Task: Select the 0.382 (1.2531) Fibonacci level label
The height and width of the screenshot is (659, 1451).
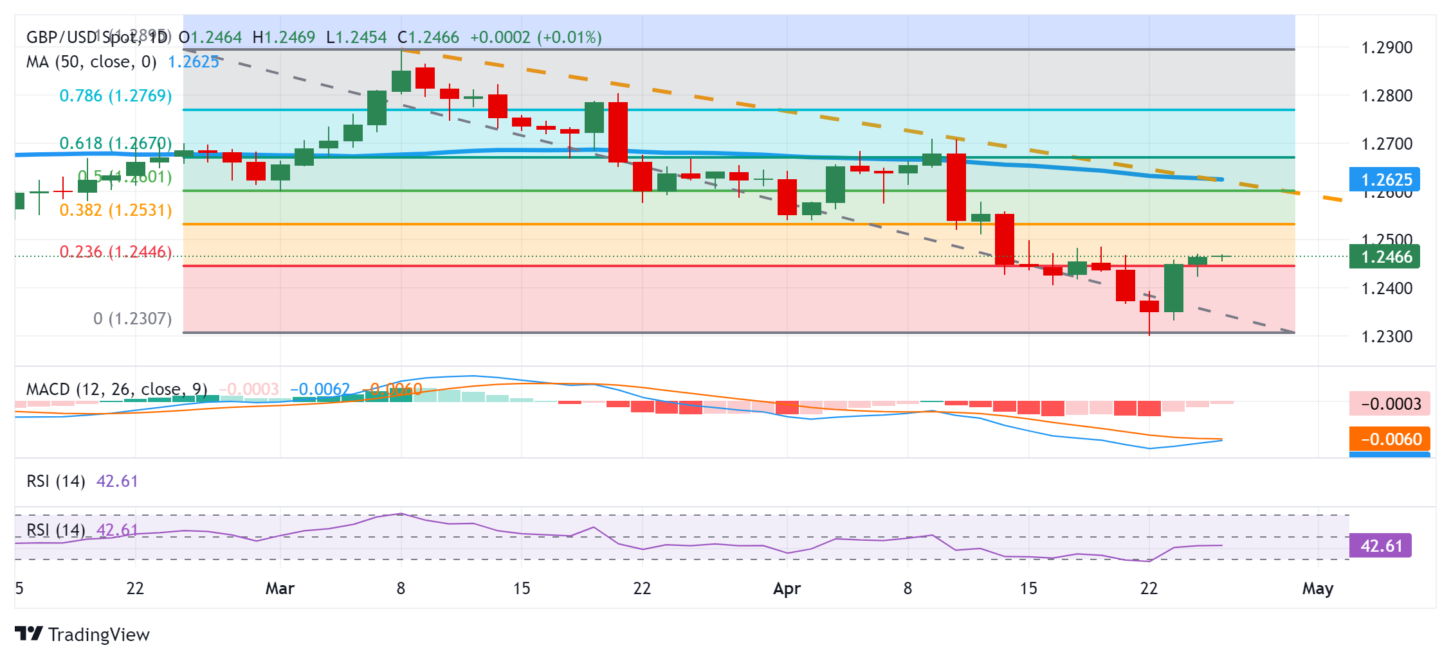Action: coord(116,210)
